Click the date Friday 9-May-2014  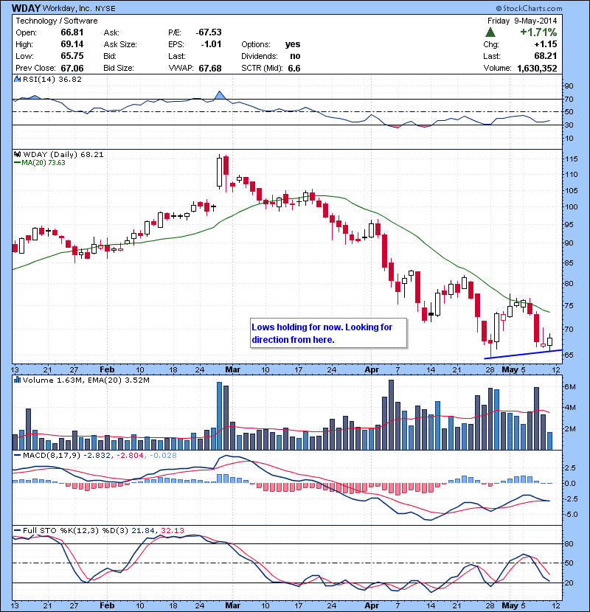(x=522, y=21)
